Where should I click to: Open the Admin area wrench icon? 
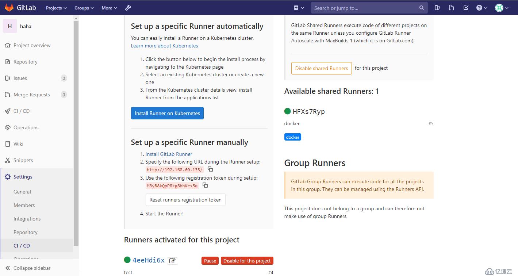click(128, 8)
